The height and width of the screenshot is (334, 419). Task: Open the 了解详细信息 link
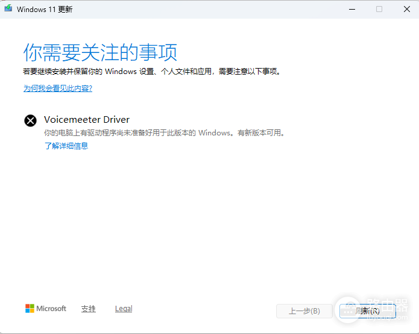(66, 146)
